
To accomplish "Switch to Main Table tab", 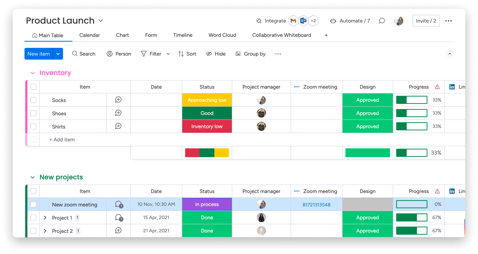I will tap(48, 35).
